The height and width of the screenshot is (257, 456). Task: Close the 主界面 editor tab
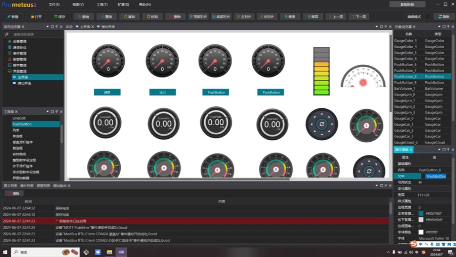pos(93,27)
